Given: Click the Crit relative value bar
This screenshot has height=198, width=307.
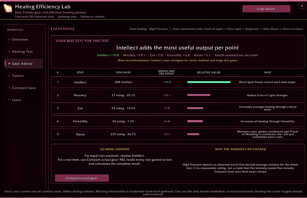Looking at the screenshot, I should (209, 108).
